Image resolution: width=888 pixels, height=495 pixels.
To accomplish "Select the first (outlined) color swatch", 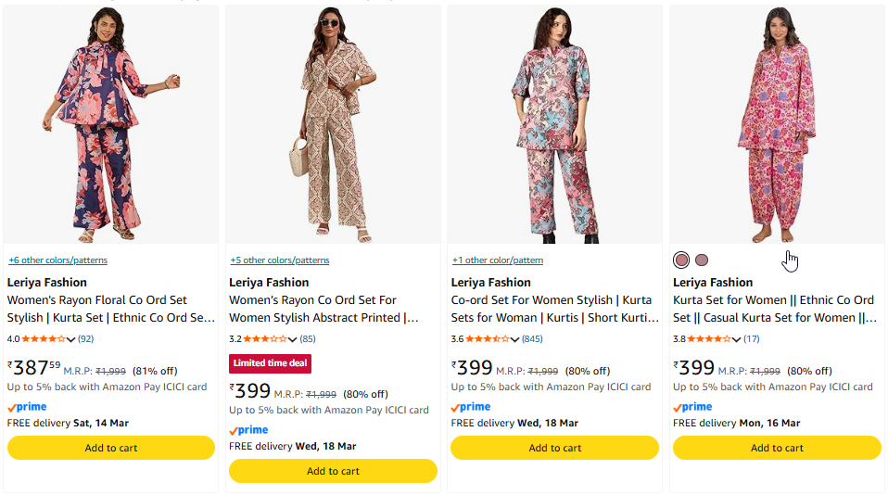I will pos(681,260).
